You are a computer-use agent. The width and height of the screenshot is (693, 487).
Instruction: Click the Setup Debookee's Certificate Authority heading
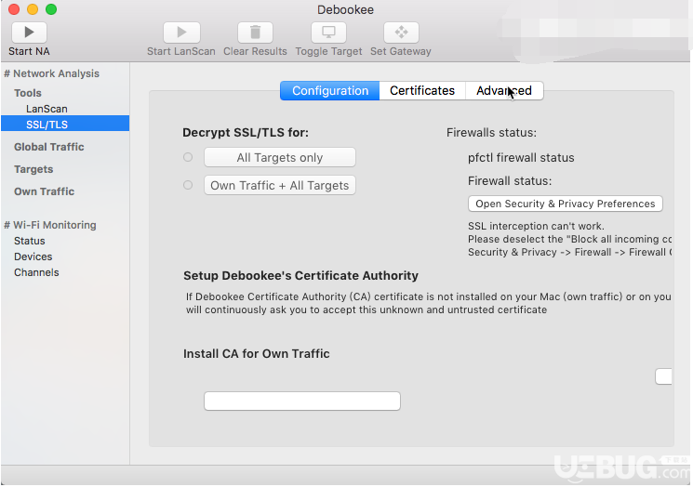click(x=301, y=275)
